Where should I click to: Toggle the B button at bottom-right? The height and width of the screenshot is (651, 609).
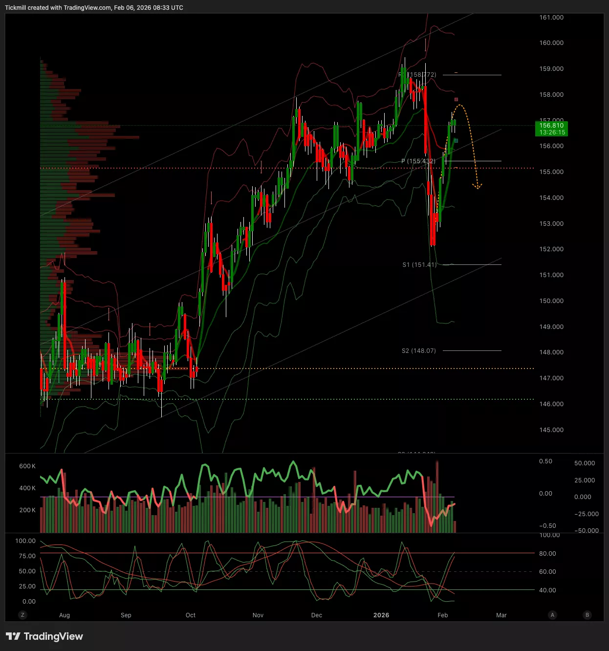[587, 615]
